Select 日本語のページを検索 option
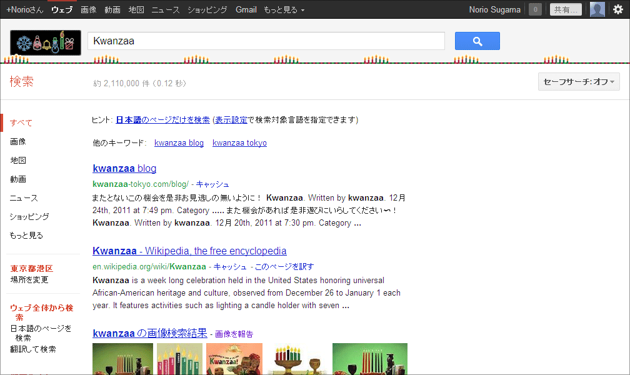 click(x=41, y=332)
